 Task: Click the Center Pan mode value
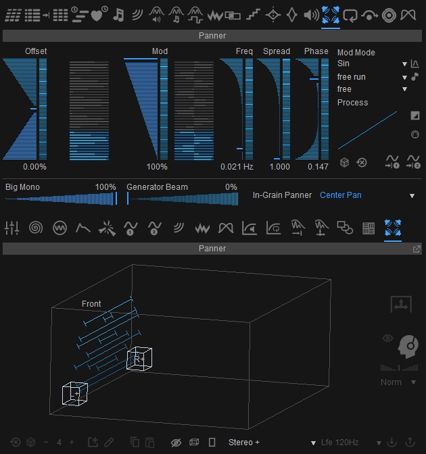[341, 195]
